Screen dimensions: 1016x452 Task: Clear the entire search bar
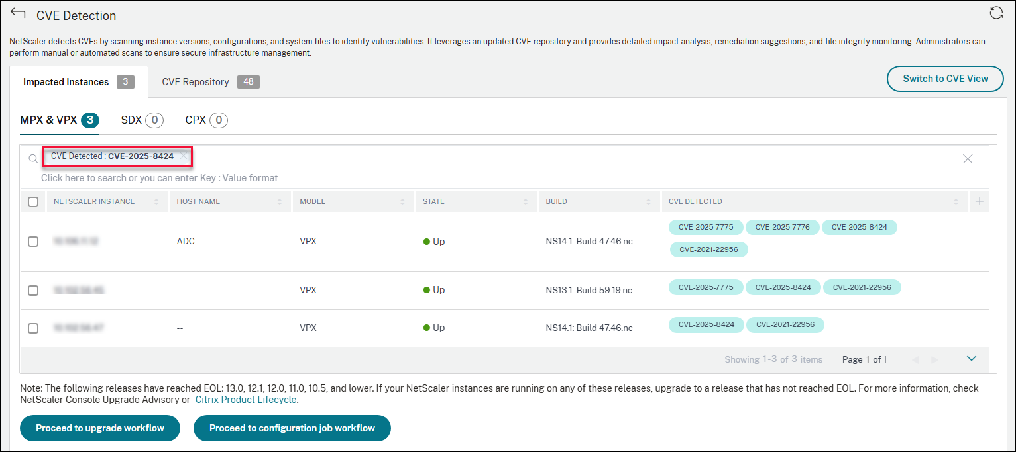pos(968,159)
